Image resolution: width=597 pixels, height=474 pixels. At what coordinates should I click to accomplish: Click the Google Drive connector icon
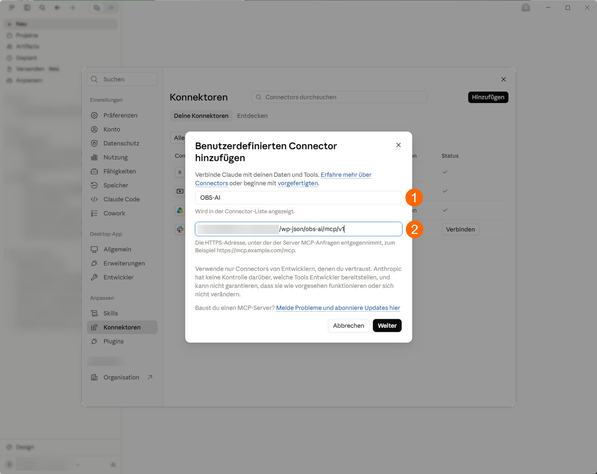point(180,210)
